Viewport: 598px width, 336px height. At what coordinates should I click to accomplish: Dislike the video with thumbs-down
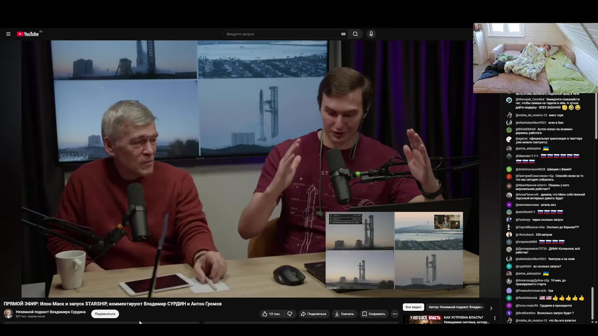[290, 314]
